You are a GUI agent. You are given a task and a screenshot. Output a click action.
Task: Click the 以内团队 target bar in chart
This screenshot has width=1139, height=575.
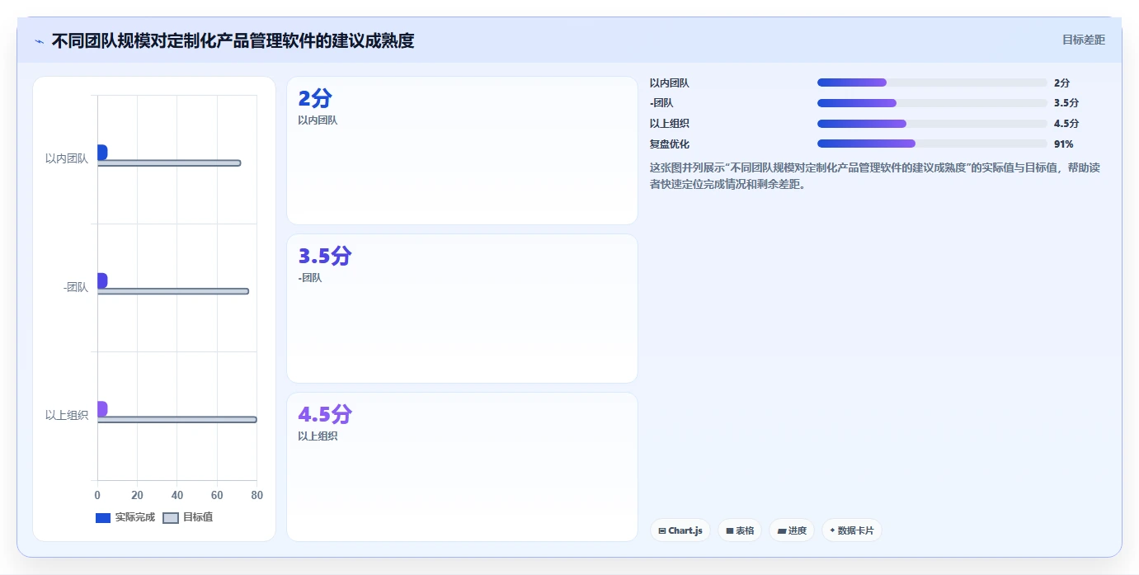tap(169, 163)
